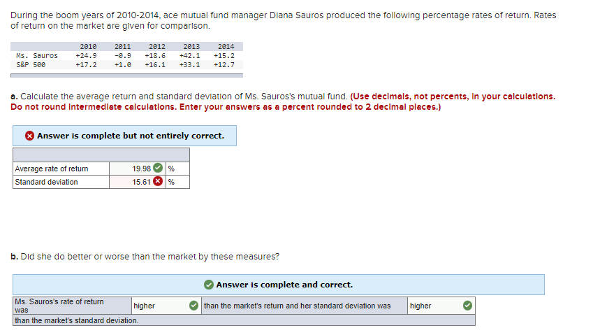Click Ms. Sauros 2014 value +15.2
Viewport: 593px width, 335px height.
224,56
